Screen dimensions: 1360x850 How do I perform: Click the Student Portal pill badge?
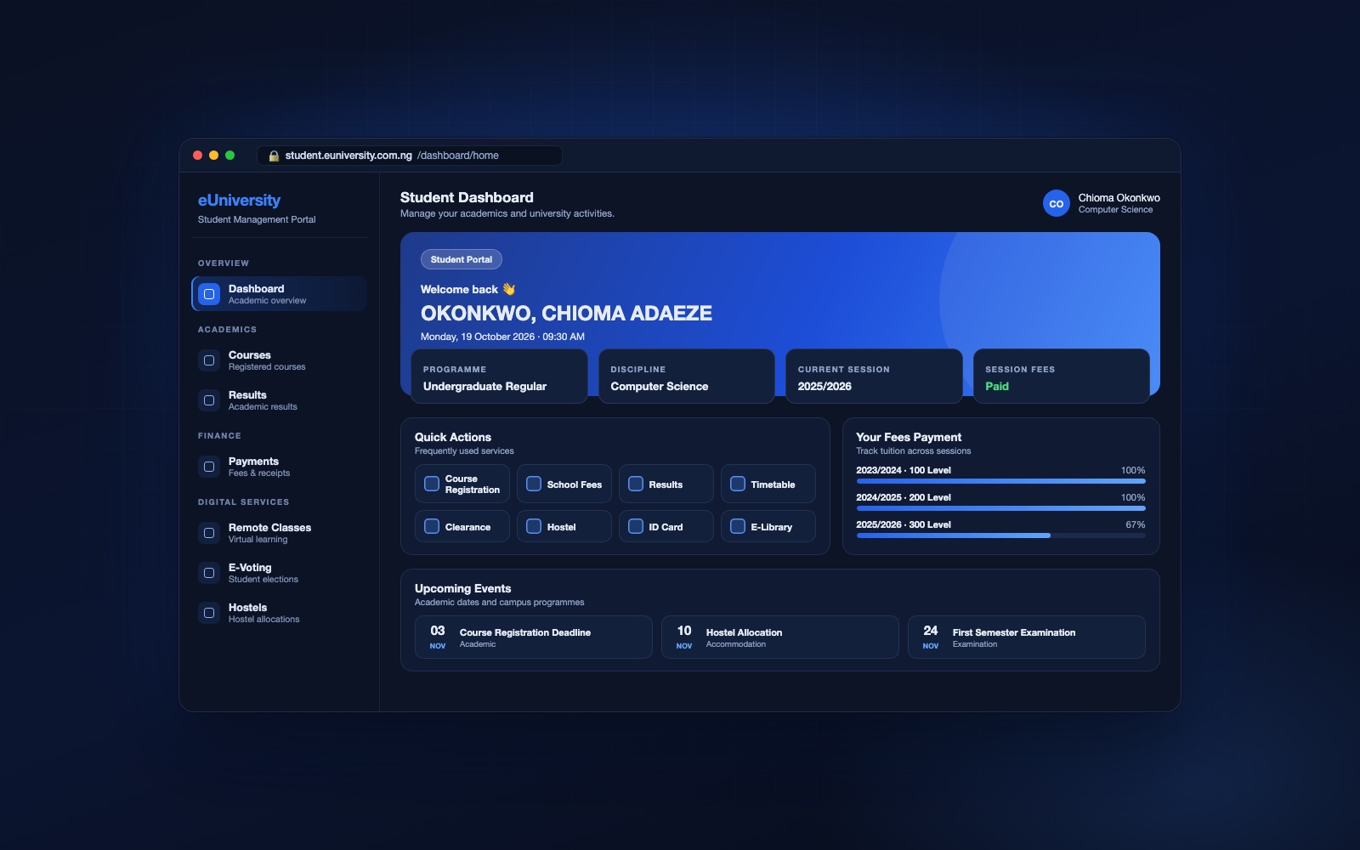(462, 259)
